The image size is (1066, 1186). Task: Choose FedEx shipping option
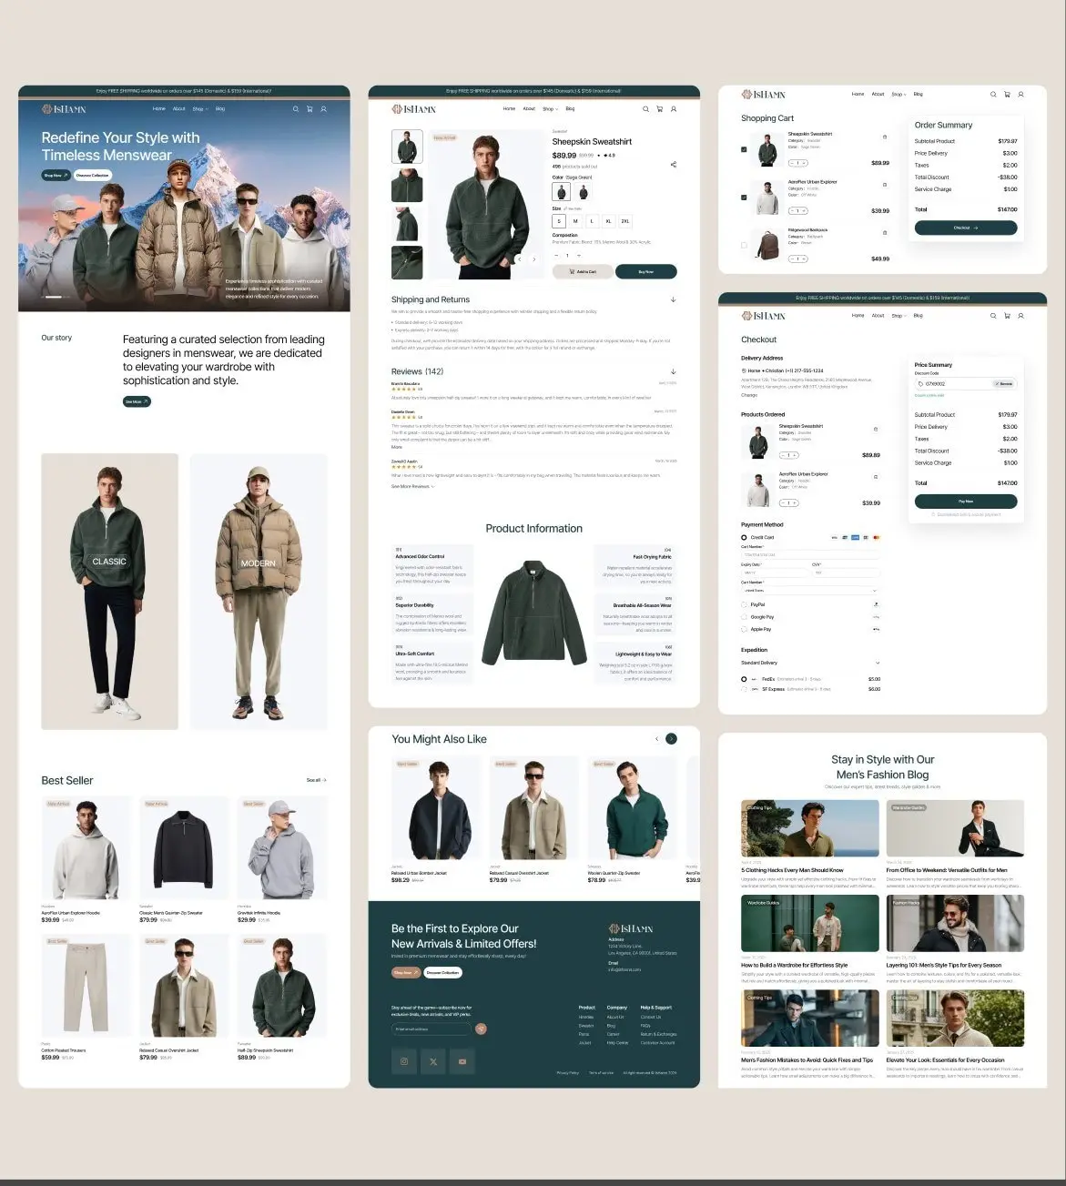tap(744, 679)
